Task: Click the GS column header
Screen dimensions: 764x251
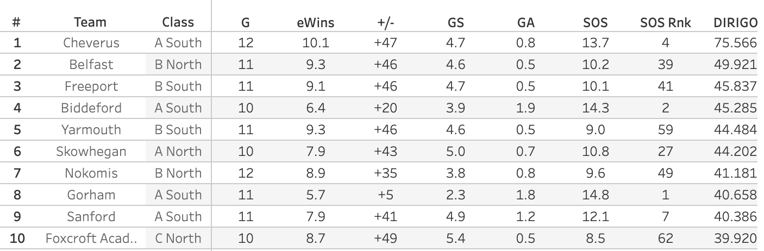Action: point(455,22)
